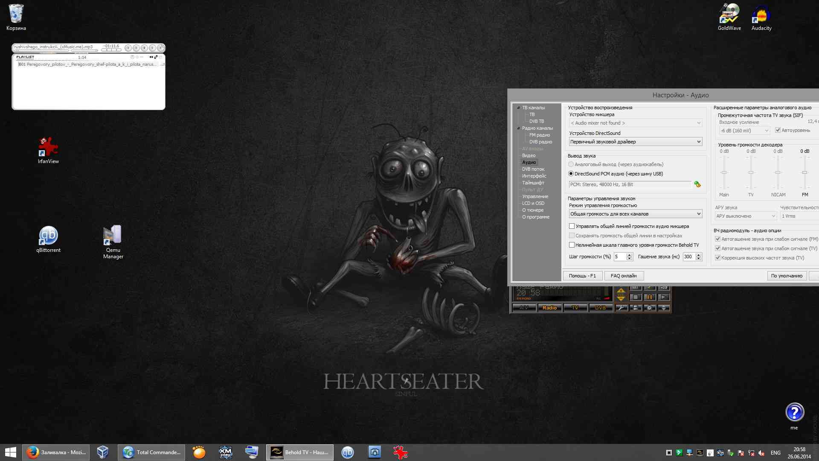Image resolution: width=819 pixels, height=461 pixels.
Task: Click the NICAM decoder volume slider
Action: 778,172
